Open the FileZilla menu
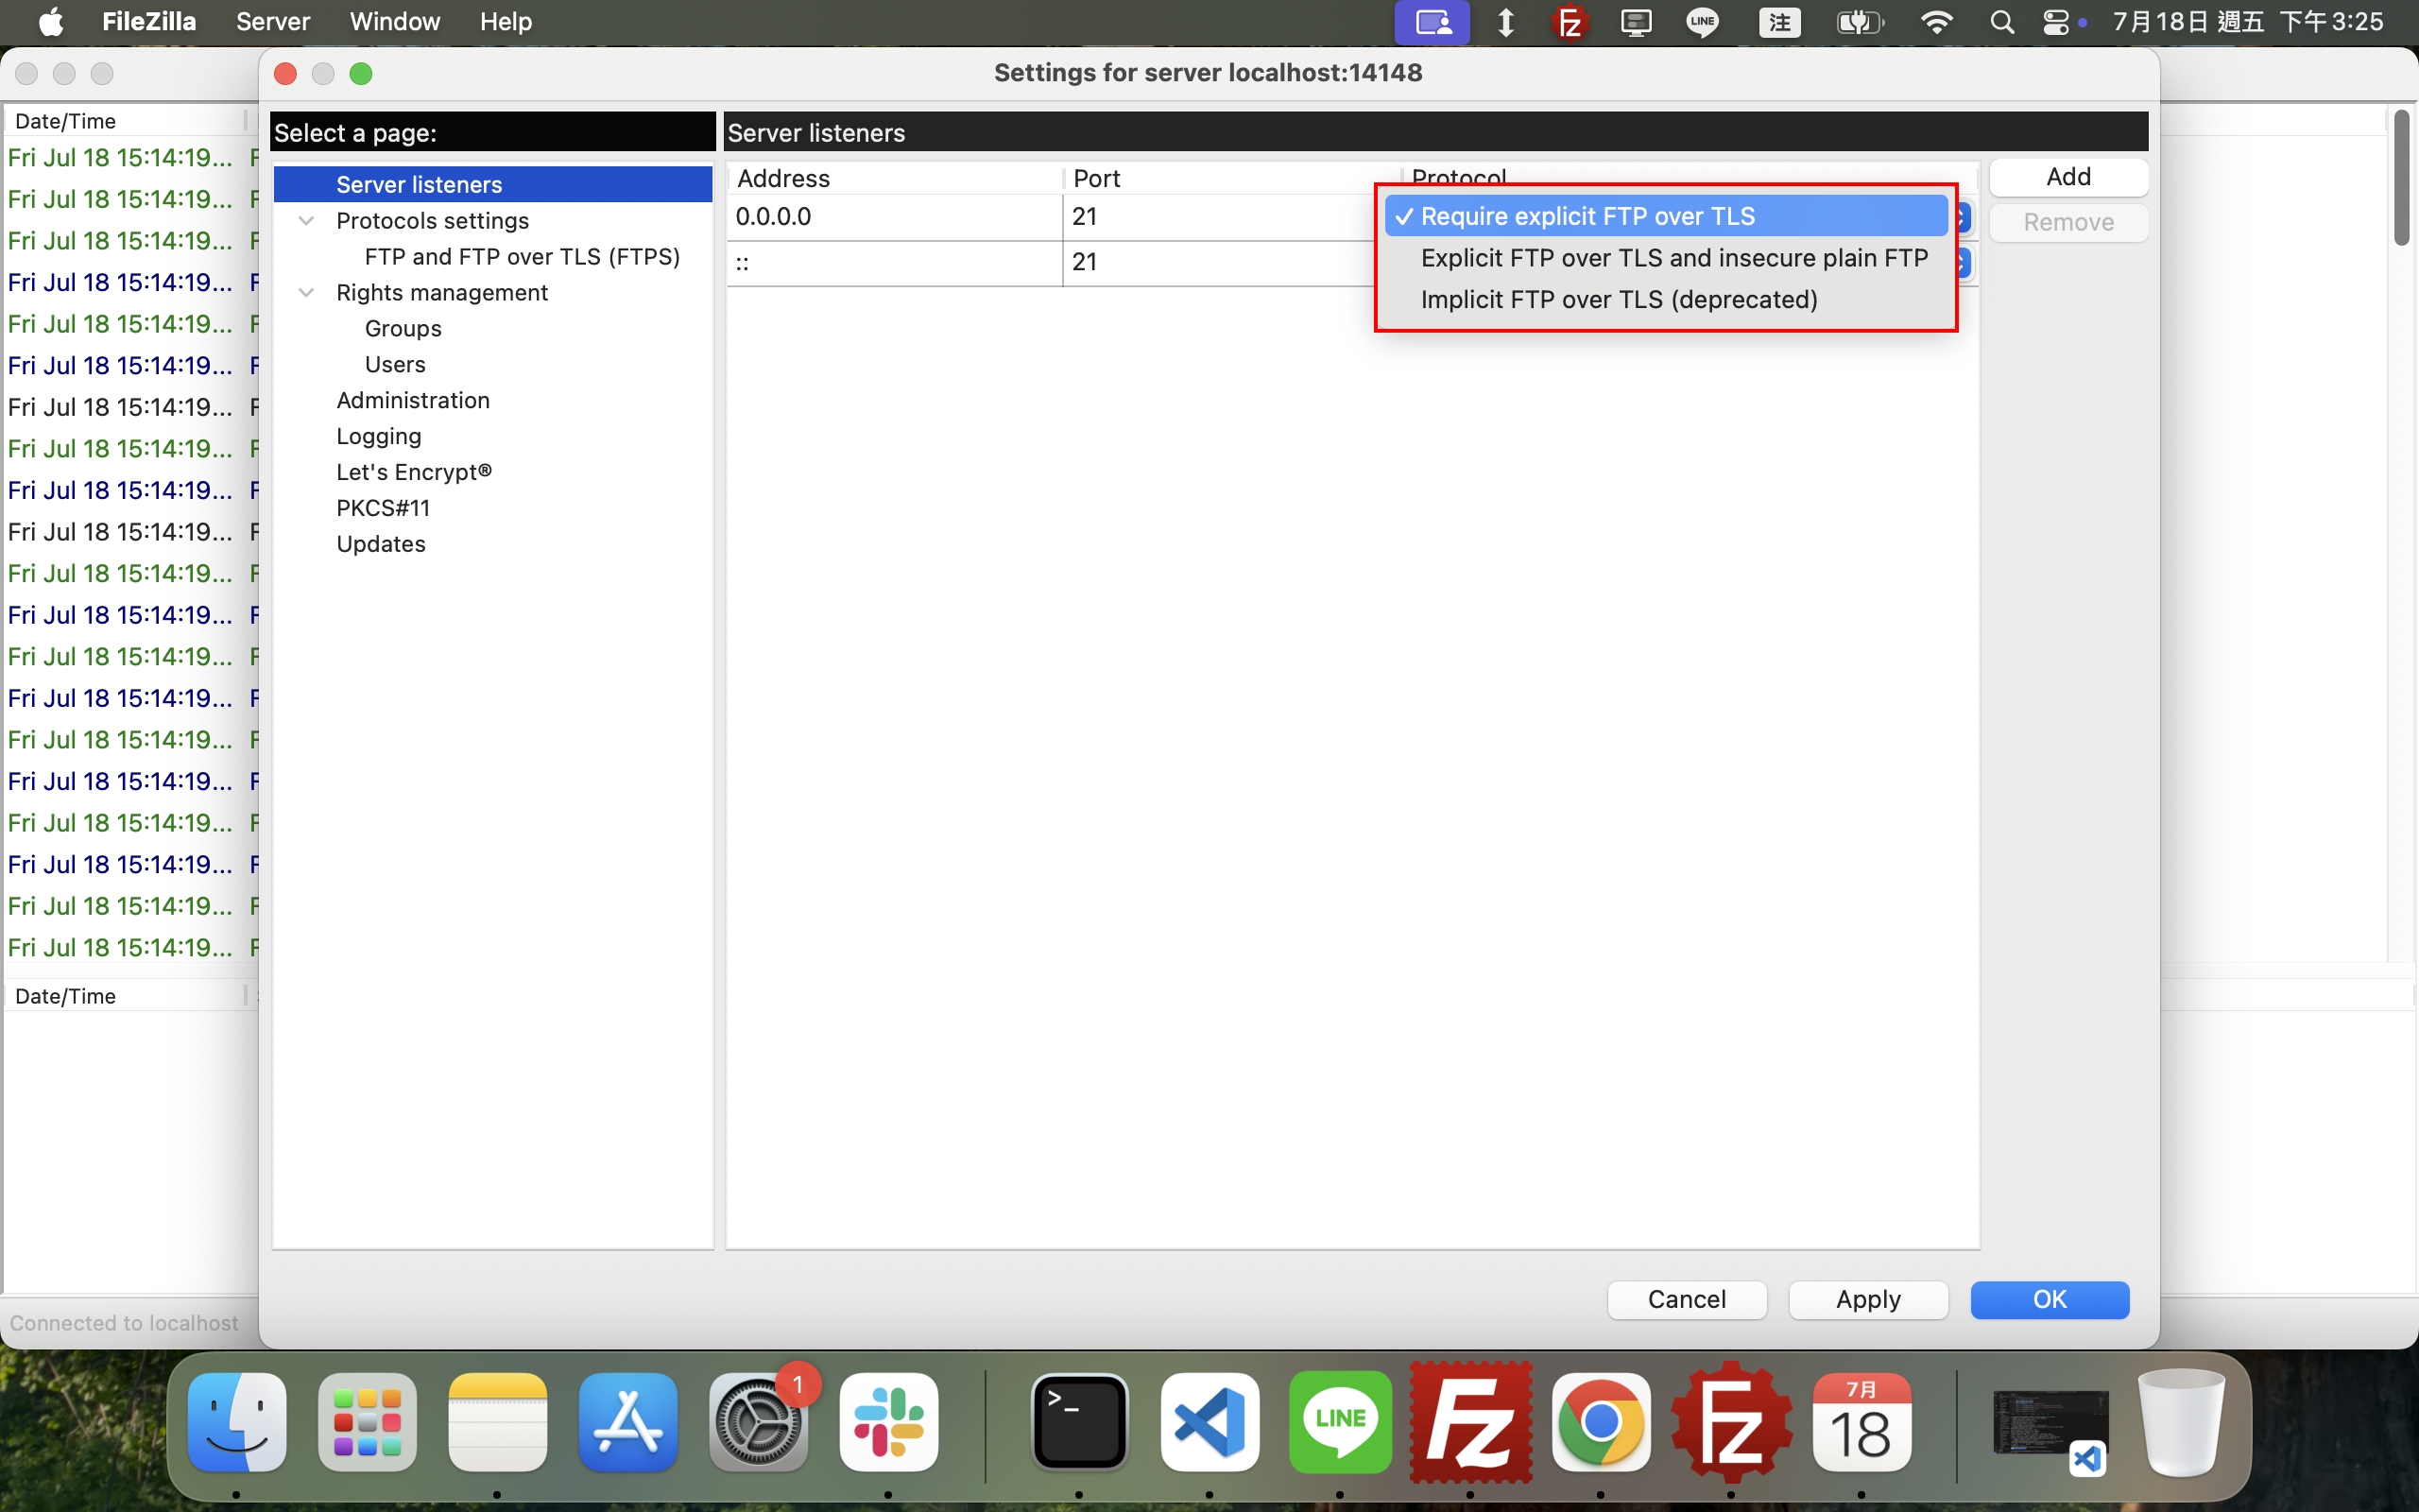This screenshot has width=2419, height=1512. coord(149,21)
